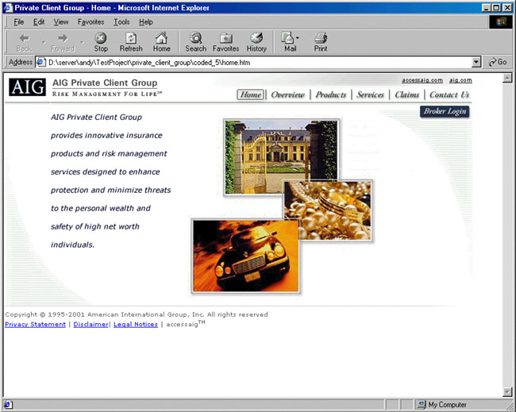Click the Refresh page icon
The height and width of the screenshot is (412, 516).
[x=131, y=42]
